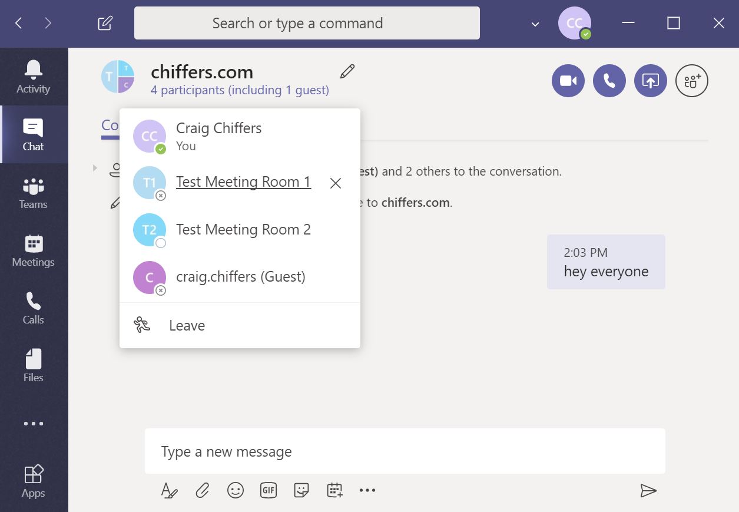Open text formatting options
The width and height of the screenshot is (739, 512).
pos(169,490)
